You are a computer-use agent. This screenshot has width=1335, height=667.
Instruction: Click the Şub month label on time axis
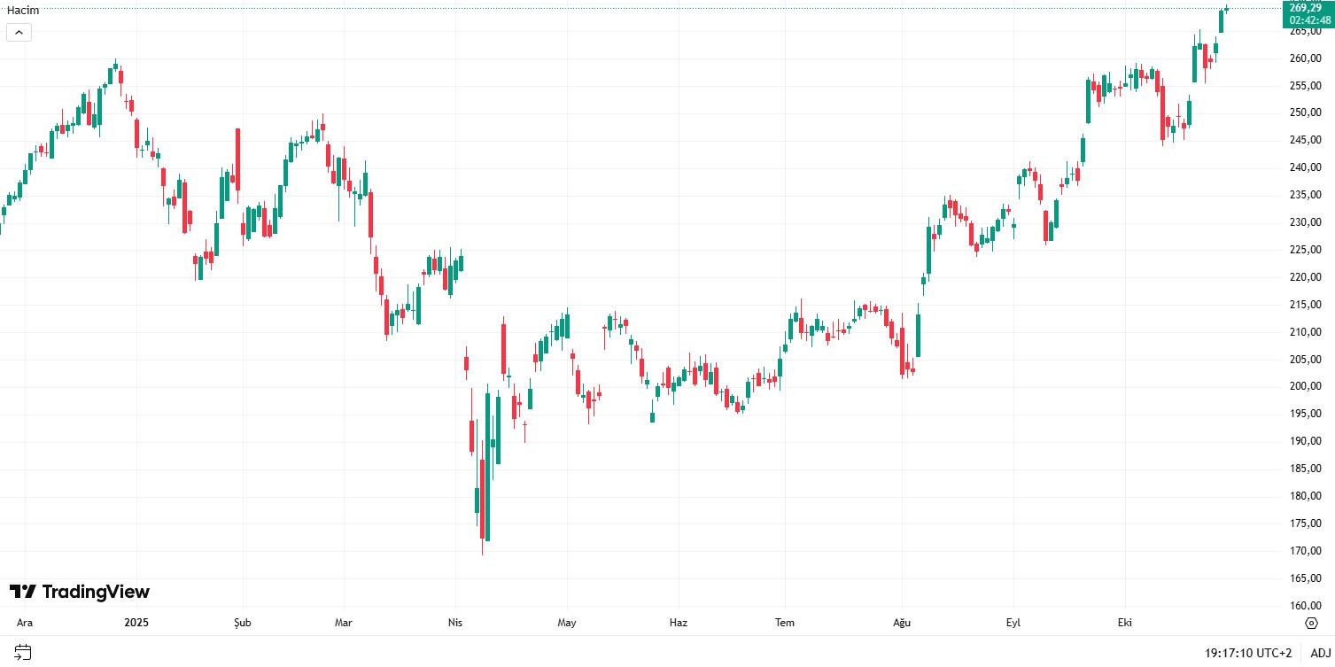pos(242,623)
